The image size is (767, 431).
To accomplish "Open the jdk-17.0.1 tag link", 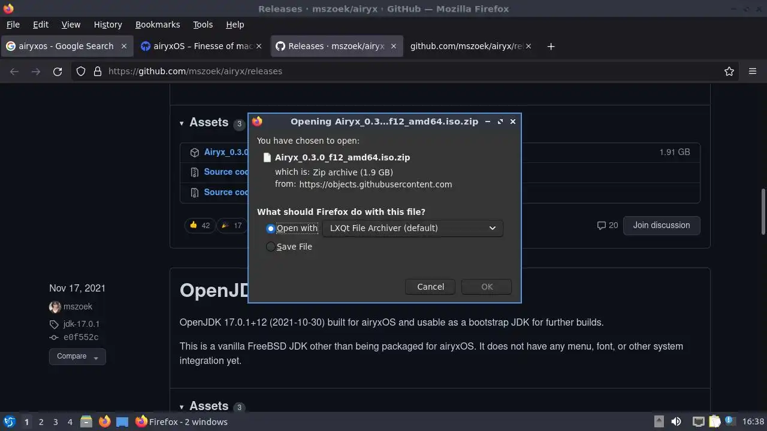I will tap(81, 324).
